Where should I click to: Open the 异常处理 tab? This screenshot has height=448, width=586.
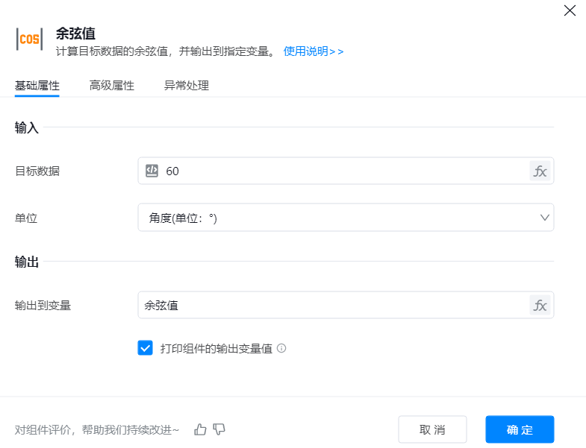click(x=187, y=86)
